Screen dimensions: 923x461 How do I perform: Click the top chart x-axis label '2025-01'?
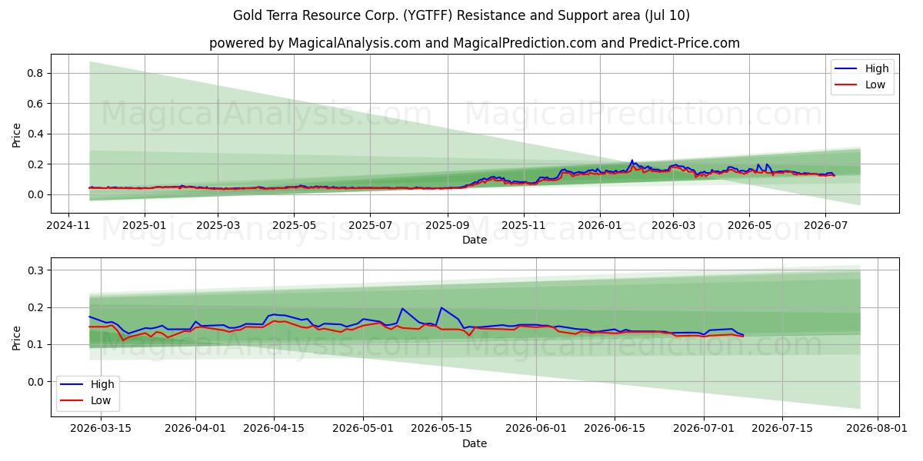tap(145, 225)
